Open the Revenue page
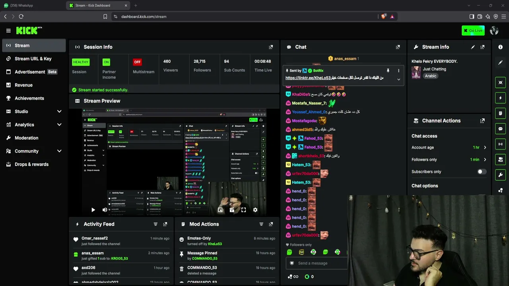Screen dimensions: 509x286 [x=34, y=85]
